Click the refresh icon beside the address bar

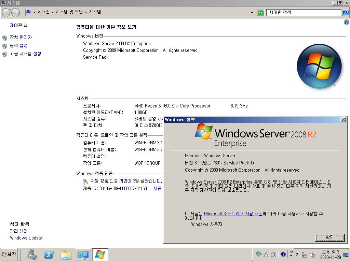coord(260,13)
